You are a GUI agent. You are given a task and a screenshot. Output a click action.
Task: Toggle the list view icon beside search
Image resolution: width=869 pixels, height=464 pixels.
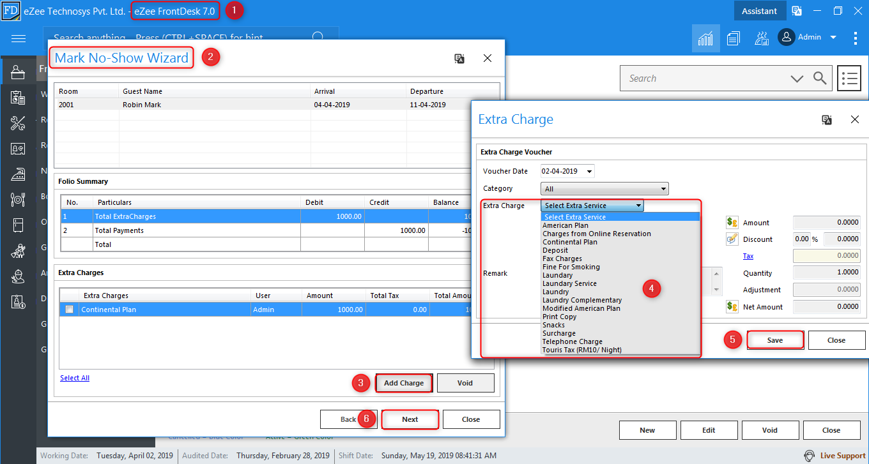[849, 79]
